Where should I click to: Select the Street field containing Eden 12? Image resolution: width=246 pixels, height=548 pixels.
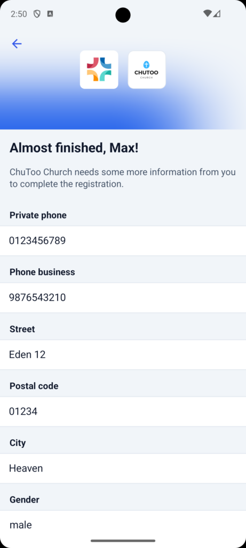pos(123,355)
